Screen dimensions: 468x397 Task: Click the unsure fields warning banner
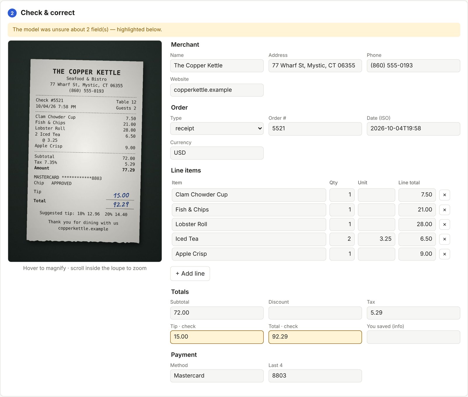(x=234, y=30)
